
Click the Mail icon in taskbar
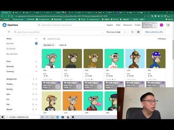click(x=58, y=117)
